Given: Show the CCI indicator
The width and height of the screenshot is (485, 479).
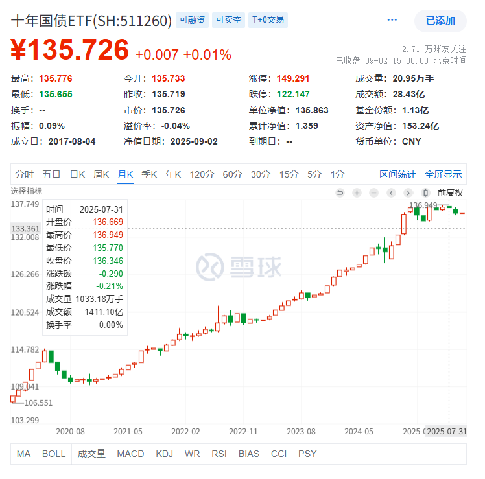Looking at the screenshot, I should tap(279, 454).
